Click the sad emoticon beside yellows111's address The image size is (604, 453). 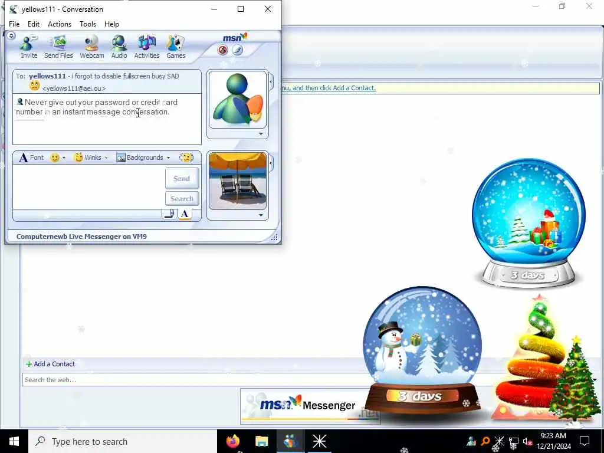(34, 86)
